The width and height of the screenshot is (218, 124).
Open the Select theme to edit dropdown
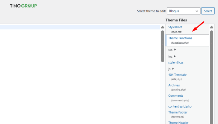[x=183, y=11]
